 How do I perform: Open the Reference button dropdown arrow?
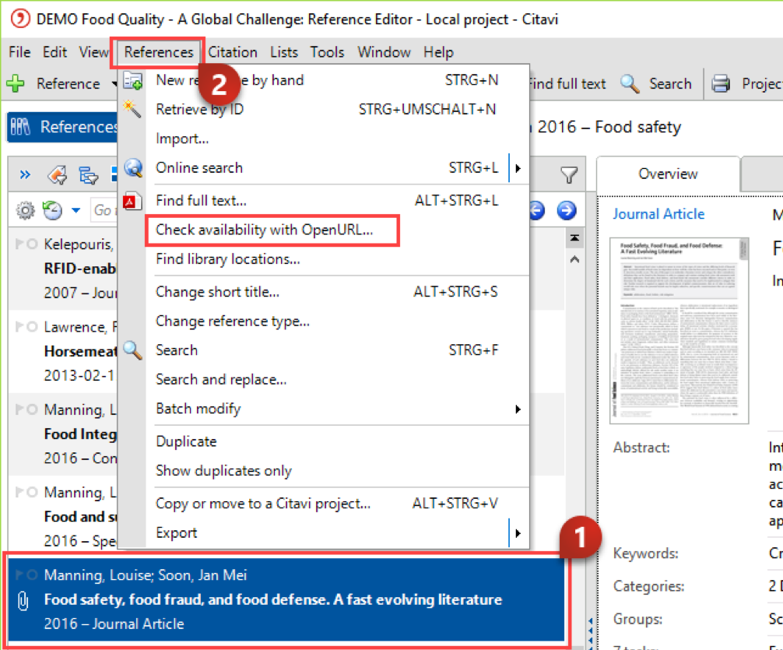coord(114,84)
